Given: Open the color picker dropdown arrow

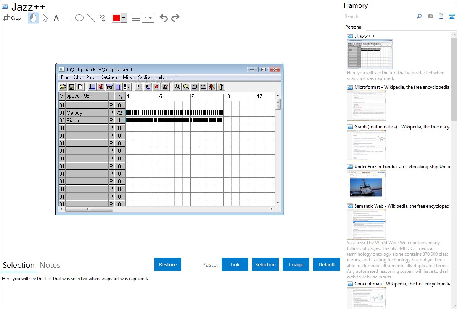Looking at the screenshot, I should [x=124, y=18].
